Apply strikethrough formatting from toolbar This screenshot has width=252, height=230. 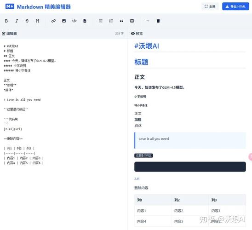point(27,21)
